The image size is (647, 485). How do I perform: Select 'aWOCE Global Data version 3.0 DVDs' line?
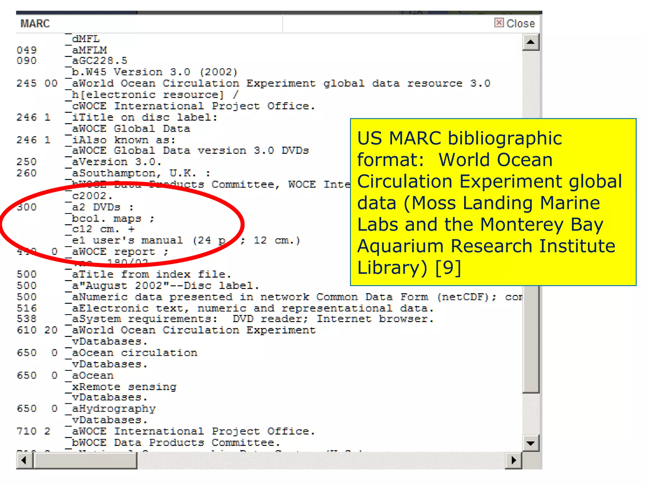coord(187,151)
